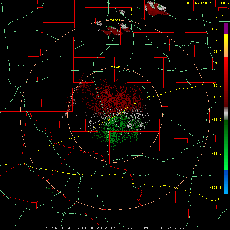Select the -94.2 velocity scale value
Image resolution: width=230 pixels, height=230 pixels.
[x=216, y=176]
